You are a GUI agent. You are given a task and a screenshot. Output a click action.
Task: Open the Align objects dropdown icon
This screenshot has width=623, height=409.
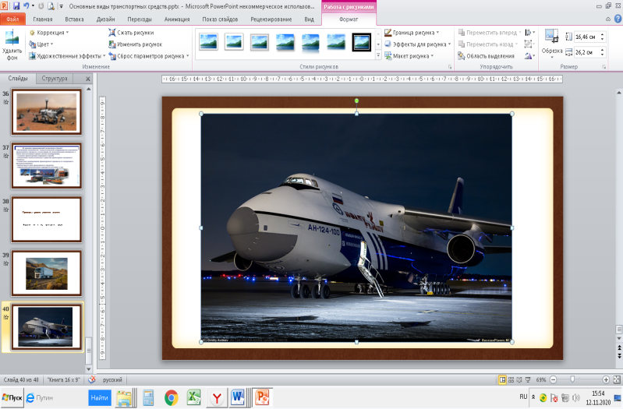pos(529,33)
